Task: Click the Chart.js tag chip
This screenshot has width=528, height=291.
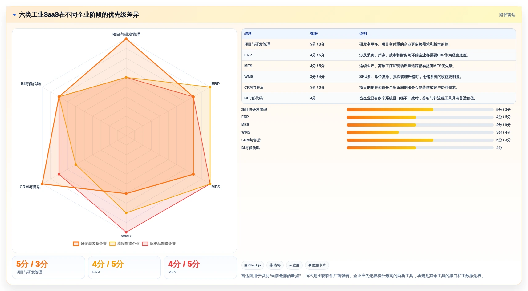Action: 253,265
